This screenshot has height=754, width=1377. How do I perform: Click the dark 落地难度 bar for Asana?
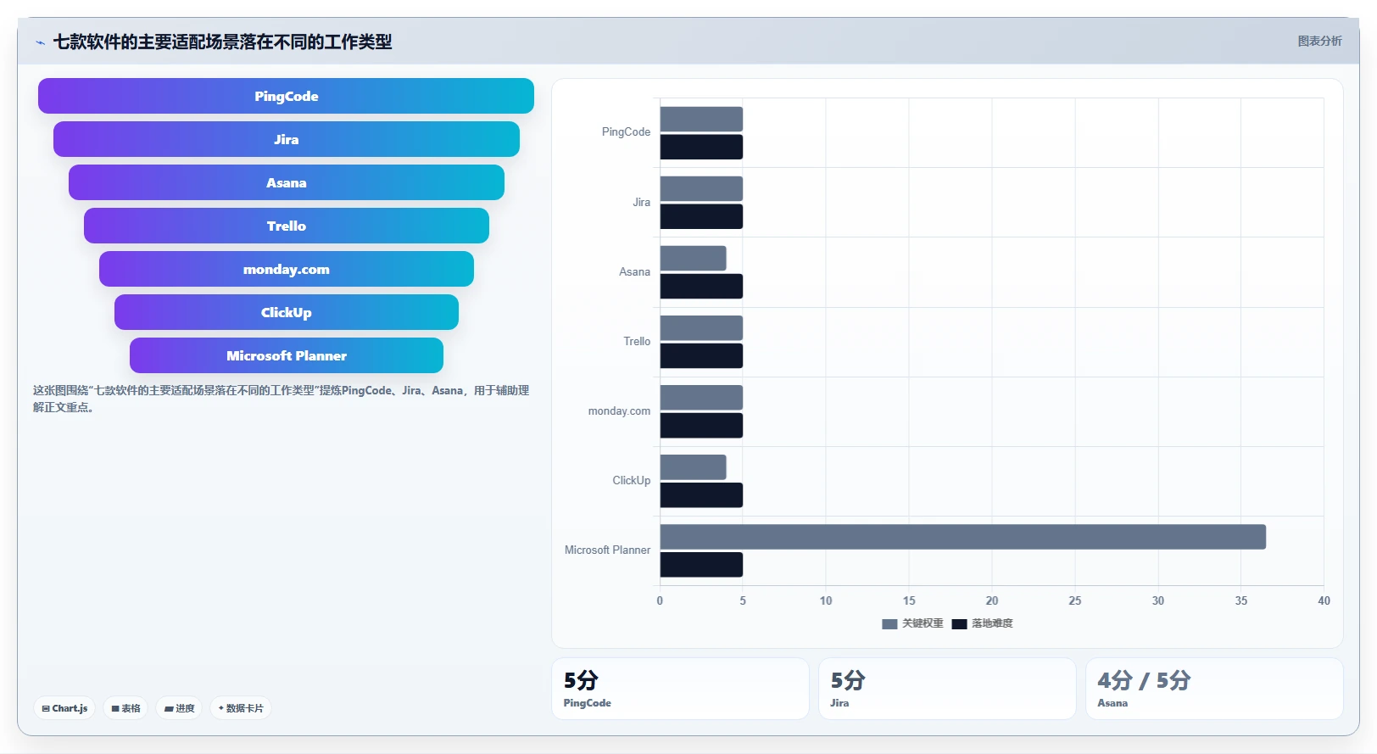click(701, 286)
